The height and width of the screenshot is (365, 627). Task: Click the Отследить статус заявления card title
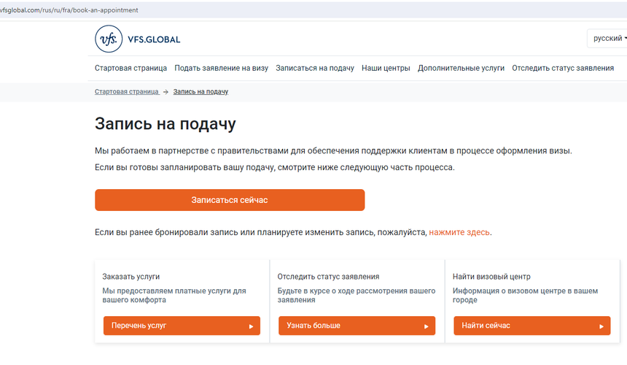pyautogui.click(x=328, y=277)
